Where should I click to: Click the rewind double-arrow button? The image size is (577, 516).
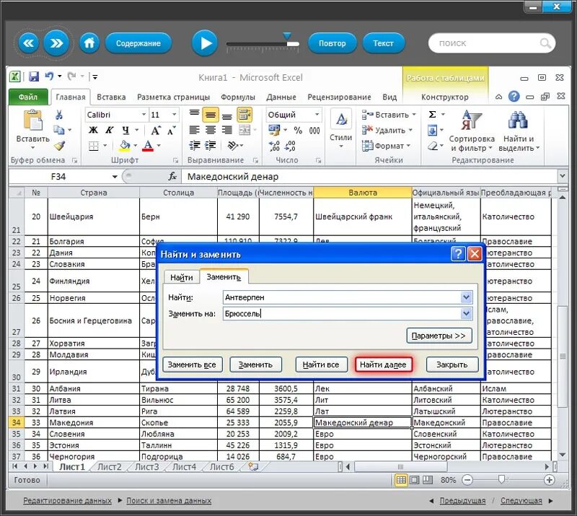[28, 43]
